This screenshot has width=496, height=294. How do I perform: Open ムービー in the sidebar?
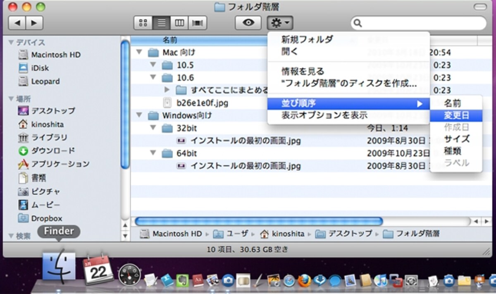click(x=39, y=205)
